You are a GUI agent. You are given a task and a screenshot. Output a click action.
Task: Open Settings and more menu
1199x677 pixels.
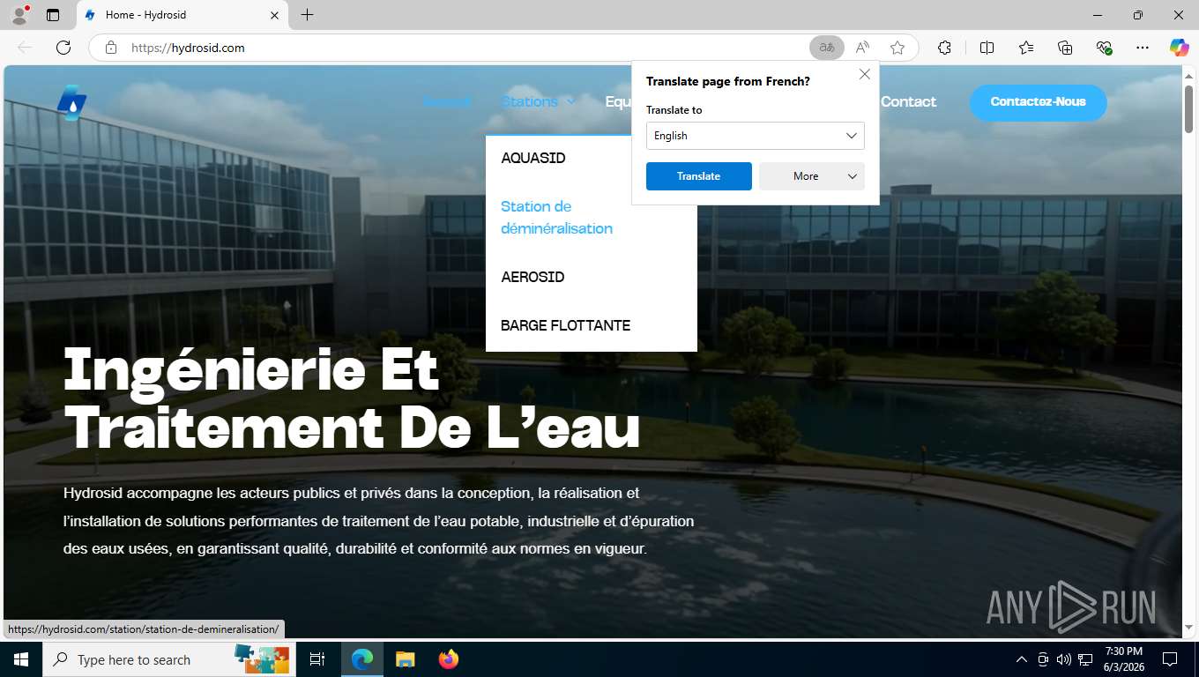[x=1143, y=48]
